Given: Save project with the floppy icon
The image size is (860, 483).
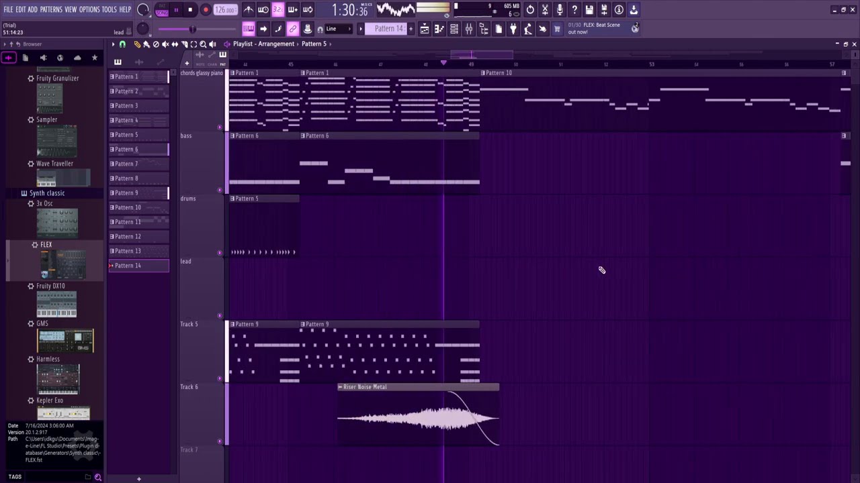Looking at the screenshot, I should [x=589, y=10].
